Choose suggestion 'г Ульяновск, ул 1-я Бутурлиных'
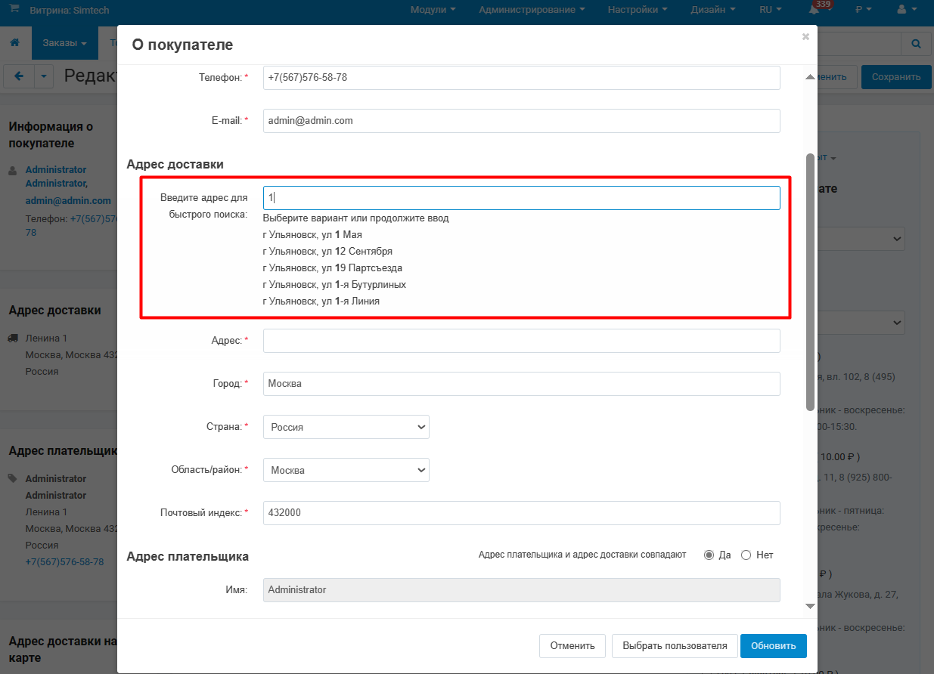This screenshot has height=674, width=934. coord(334,285)
